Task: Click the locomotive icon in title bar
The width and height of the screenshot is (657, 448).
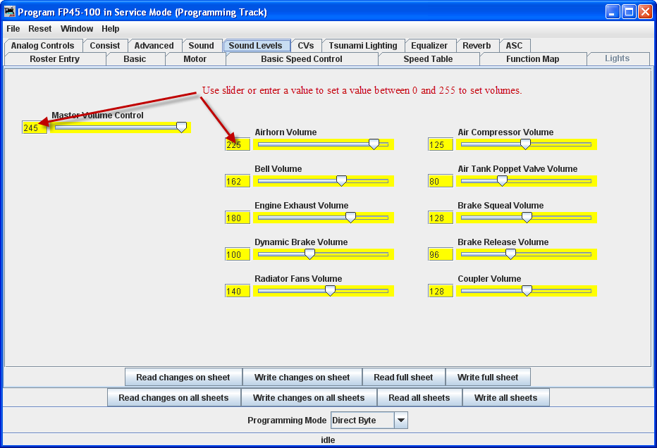Action: [10, 12]
